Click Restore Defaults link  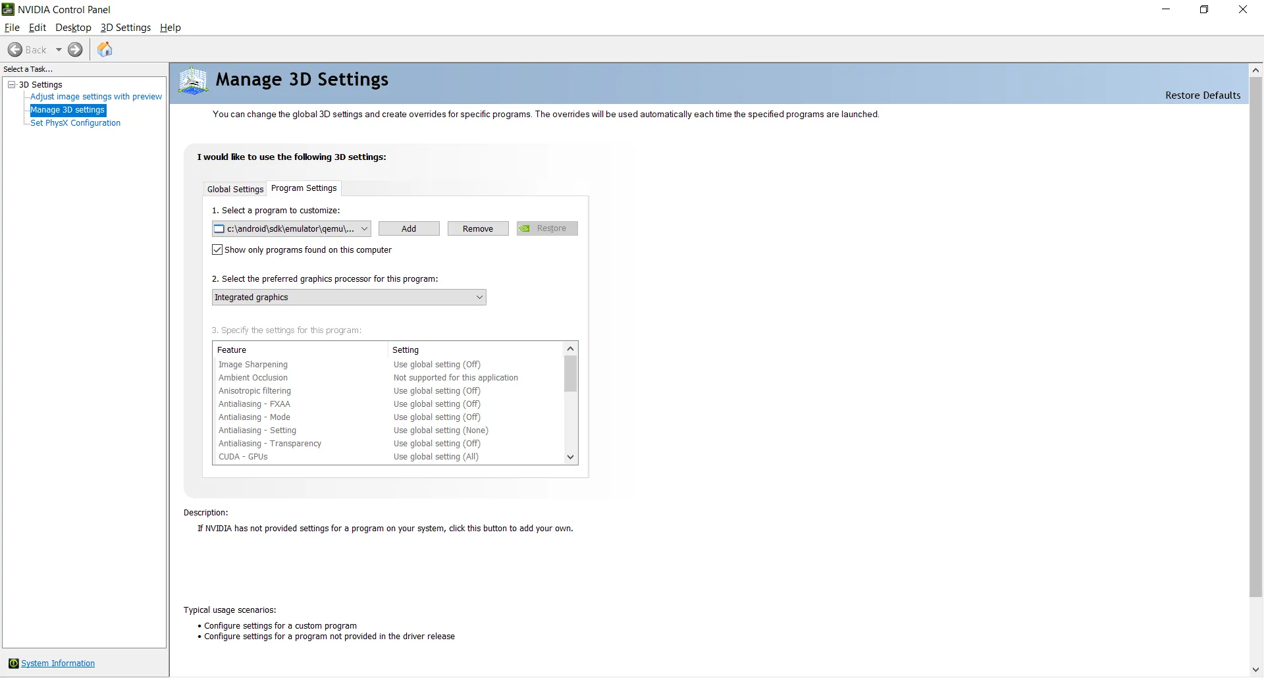(x=1203, y=95)
